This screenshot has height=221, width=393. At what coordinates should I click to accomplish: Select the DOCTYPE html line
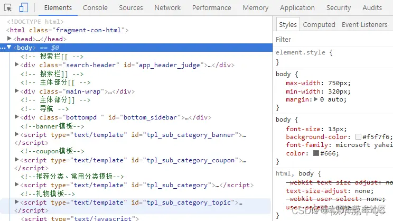pos(35,22)
